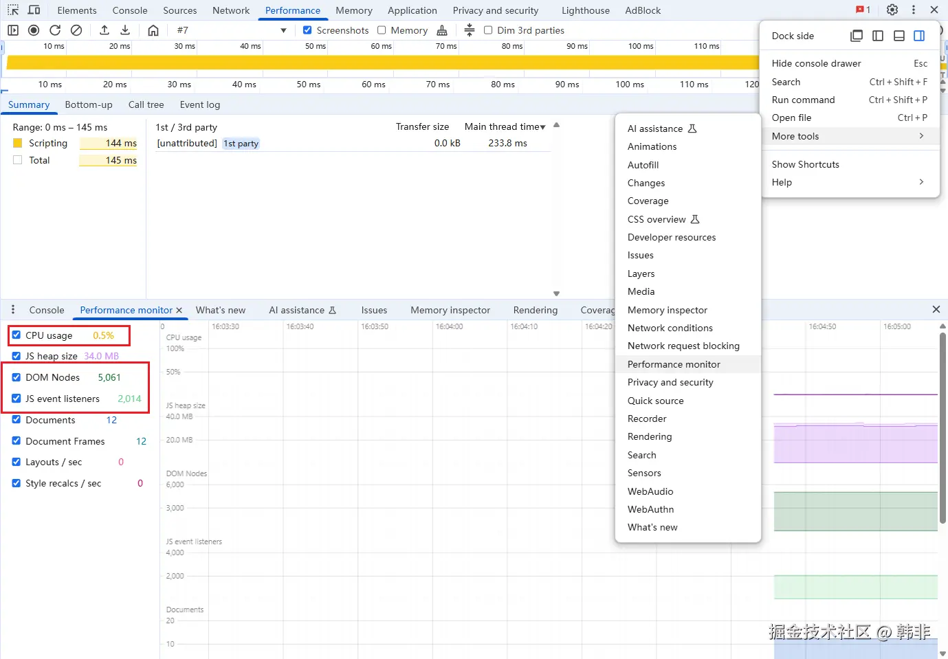The height and width of the screenshot is (659, 948).
Task: Click the three-dot customize DevTools menu
Action: [914, 10]
